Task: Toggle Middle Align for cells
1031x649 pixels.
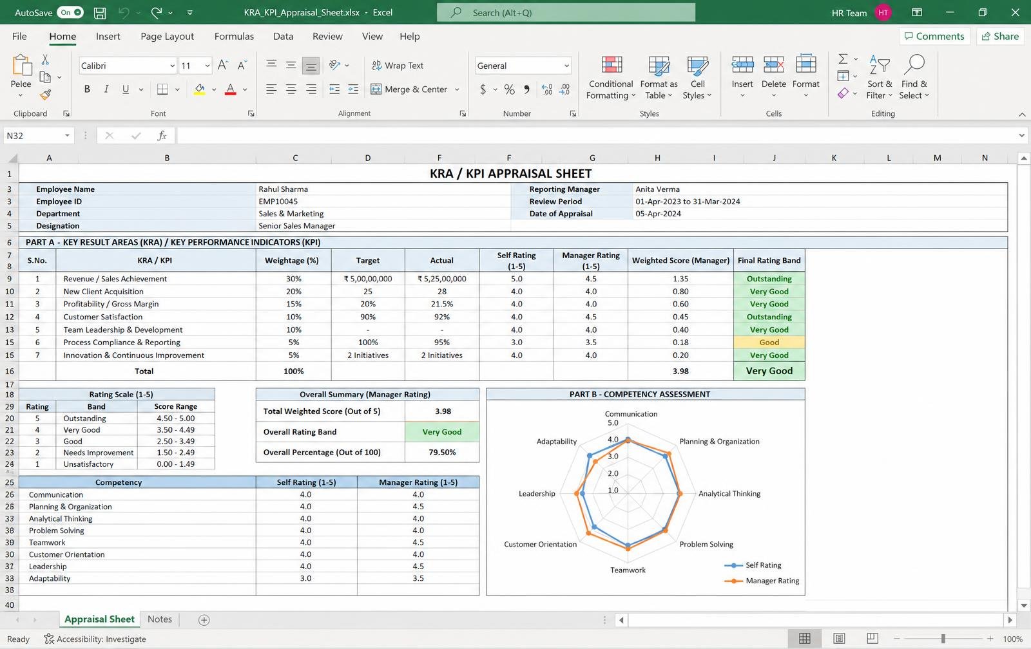Action: 291,65
